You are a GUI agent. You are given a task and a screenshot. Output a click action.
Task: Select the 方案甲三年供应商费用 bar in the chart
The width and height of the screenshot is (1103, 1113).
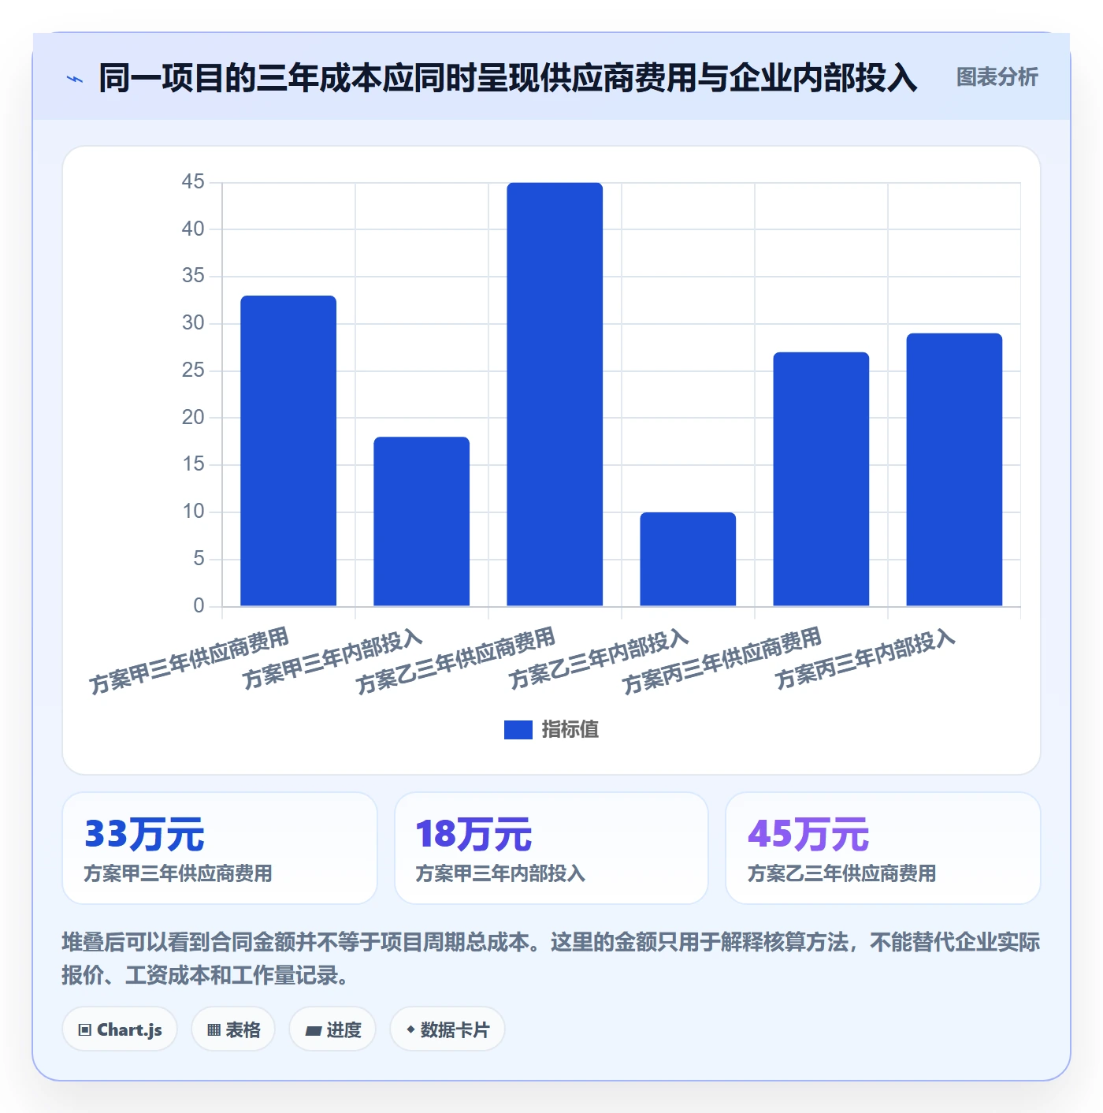pos(288,451)
